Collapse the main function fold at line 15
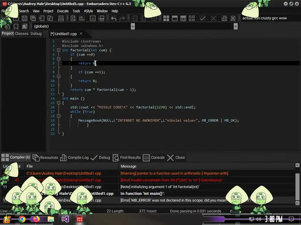The height and width of the screenshot is (225, 301). pyautogui.click(x=59, y=103)
